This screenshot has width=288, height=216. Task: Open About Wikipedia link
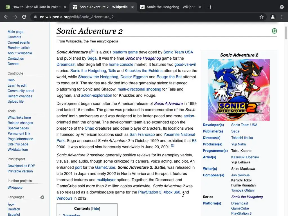point(20,53)
